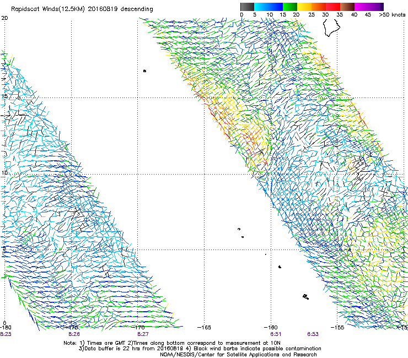
Task: Click the longitude '-155' axis label
Action: coord(337,328)
